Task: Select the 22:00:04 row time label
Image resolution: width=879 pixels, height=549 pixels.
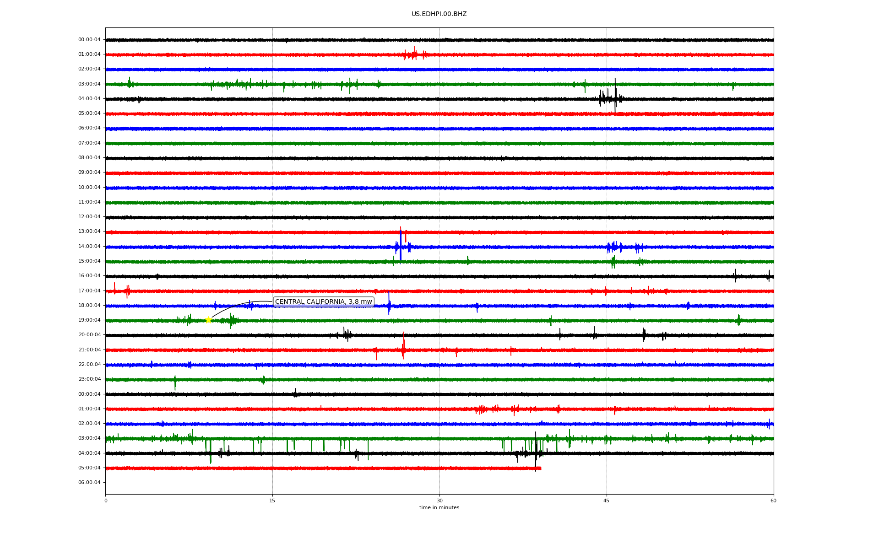Action: [x=89, y=365]
